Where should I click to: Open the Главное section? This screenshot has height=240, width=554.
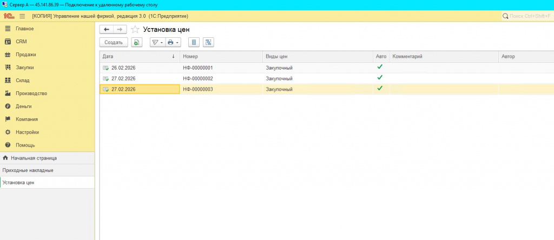(x=48, y=29)
